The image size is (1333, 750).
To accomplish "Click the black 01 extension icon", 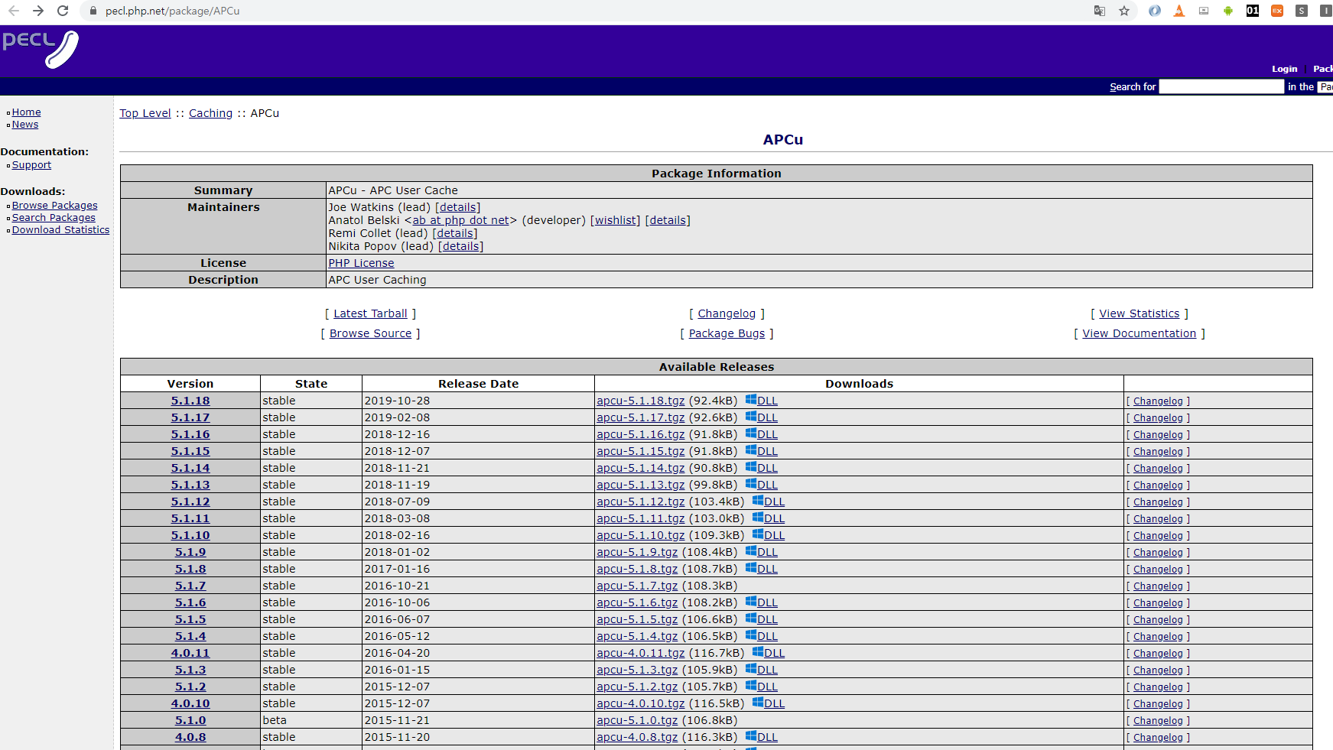I will tap(1253, 11).
